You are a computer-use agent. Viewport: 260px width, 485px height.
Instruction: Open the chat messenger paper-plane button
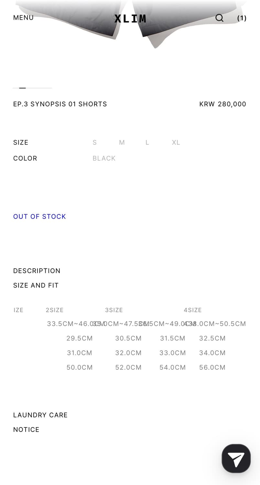(x=236, y=458)
